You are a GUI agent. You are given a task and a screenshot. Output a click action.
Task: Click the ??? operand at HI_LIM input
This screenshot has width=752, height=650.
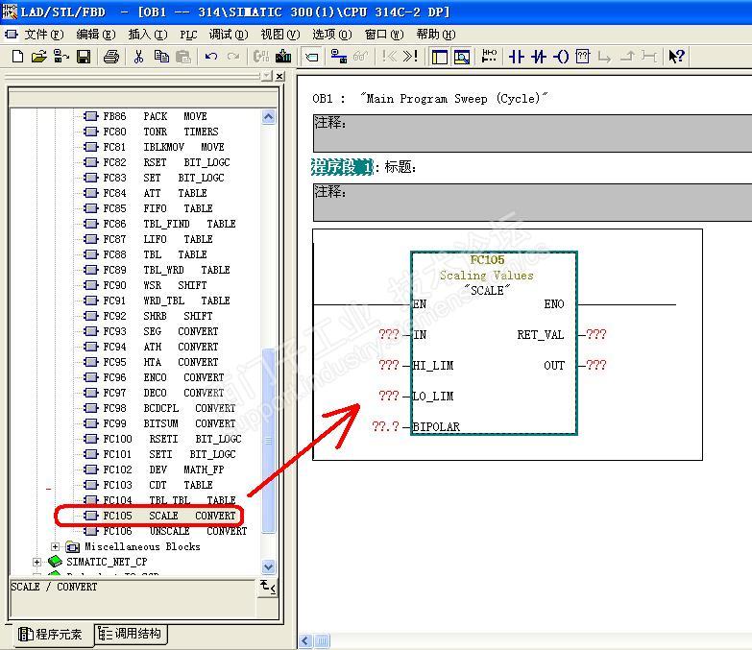388,365
